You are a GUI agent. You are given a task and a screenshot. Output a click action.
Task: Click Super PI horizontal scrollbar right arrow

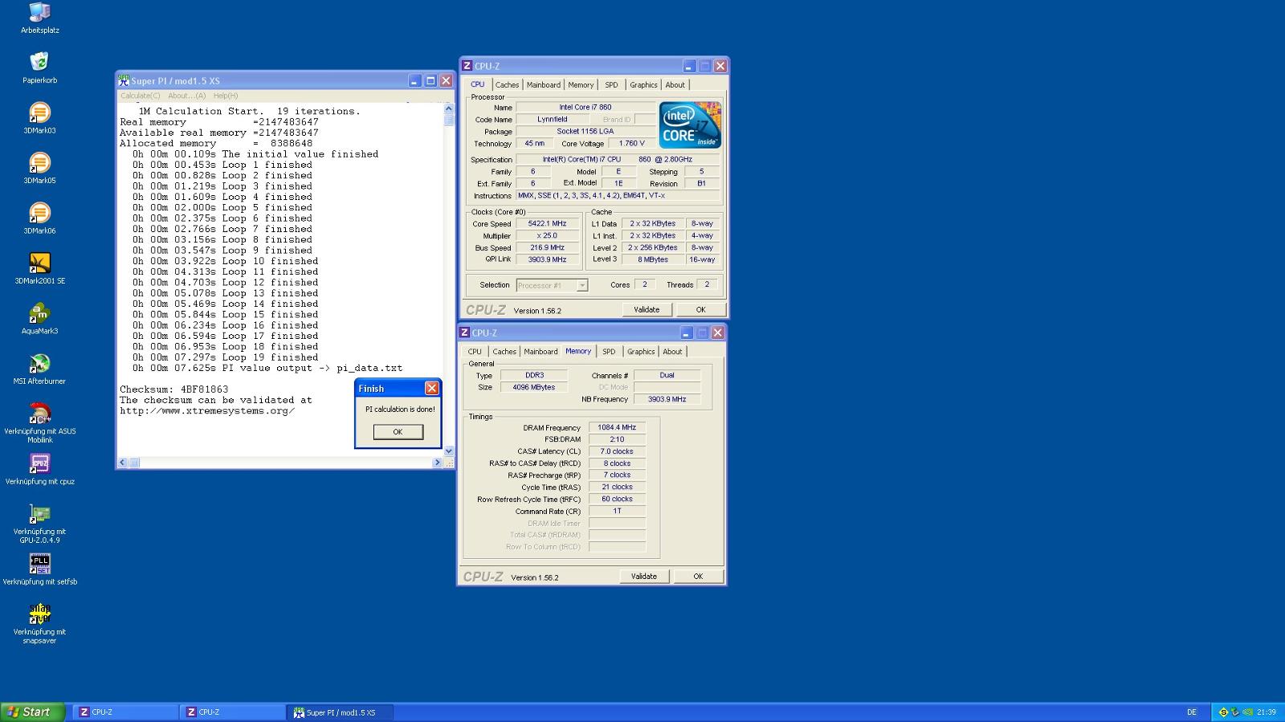[x=438, y=463]
